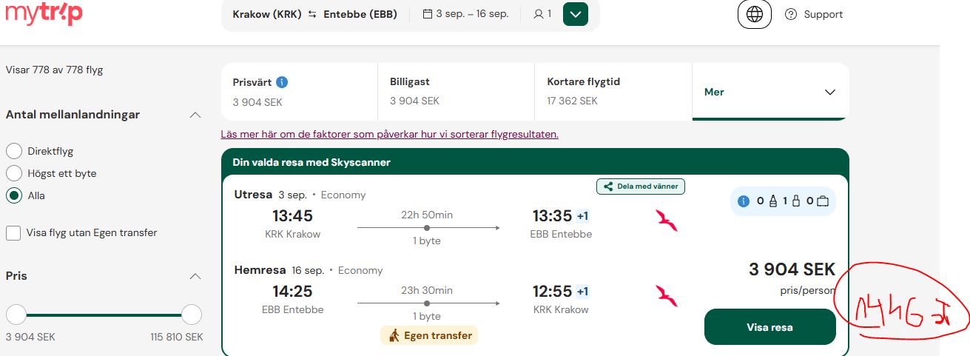Tick Visa flyg utan Egen transfer
Screen dimensions: 970x356
[x=13, y=233]
